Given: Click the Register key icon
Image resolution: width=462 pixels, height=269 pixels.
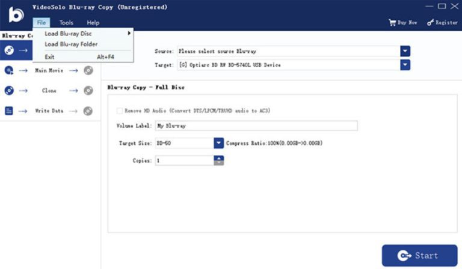Looking at the screenshot, I should click(430, 23).
